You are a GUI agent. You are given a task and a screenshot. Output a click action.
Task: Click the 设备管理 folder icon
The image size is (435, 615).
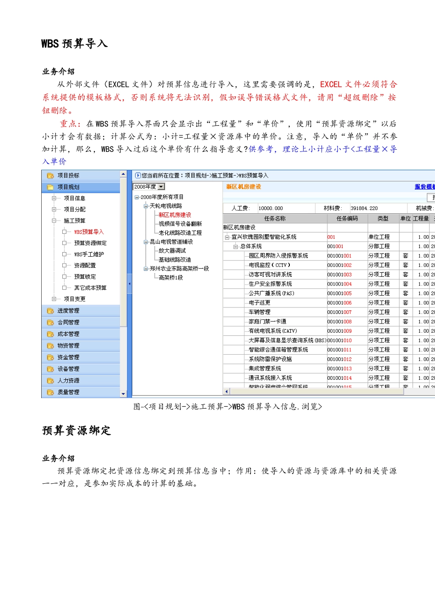tap(50, 369)
